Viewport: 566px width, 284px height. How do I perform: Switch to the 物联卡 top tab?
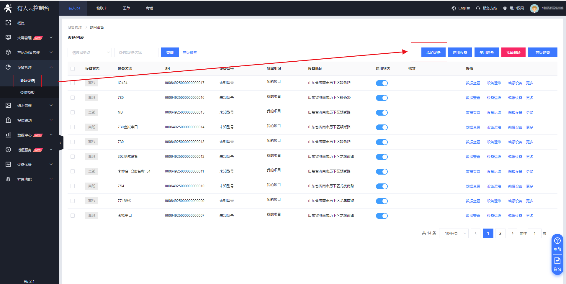coord(102,8)
